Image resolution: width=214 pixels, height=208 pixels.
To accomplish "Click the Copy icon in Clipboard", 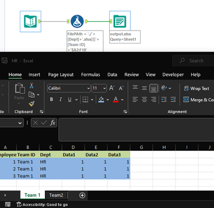I will point(32,95).
